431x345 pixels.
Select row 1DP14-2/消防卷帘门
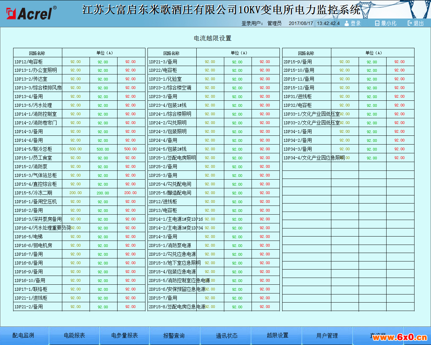(x=79, y=123)
